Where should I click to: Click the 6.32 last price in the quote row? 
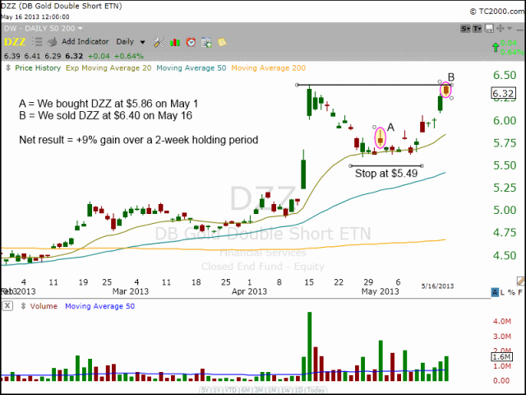point(74,56)
